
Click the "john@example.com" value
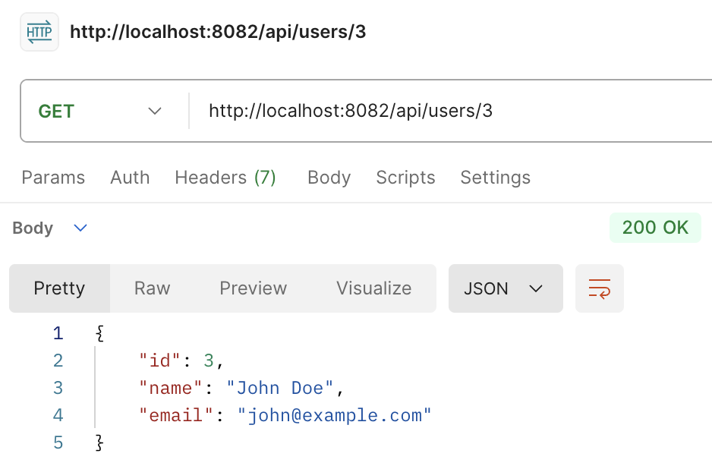pyautogui.click(x=334, y=416)
